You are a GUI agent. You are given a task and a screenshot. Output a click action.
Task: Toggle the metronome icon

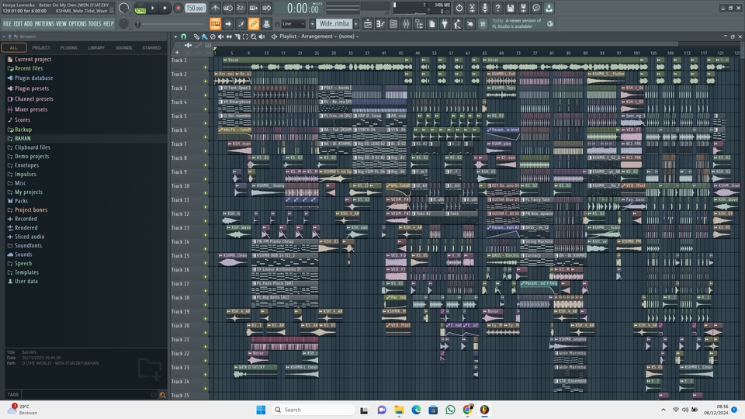coord(215,8)
